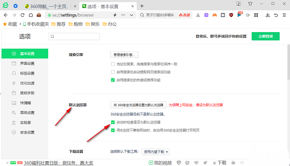
Task: Click the blue pinned tab icon
Action: pyautogui.click(x=16, y=6)
